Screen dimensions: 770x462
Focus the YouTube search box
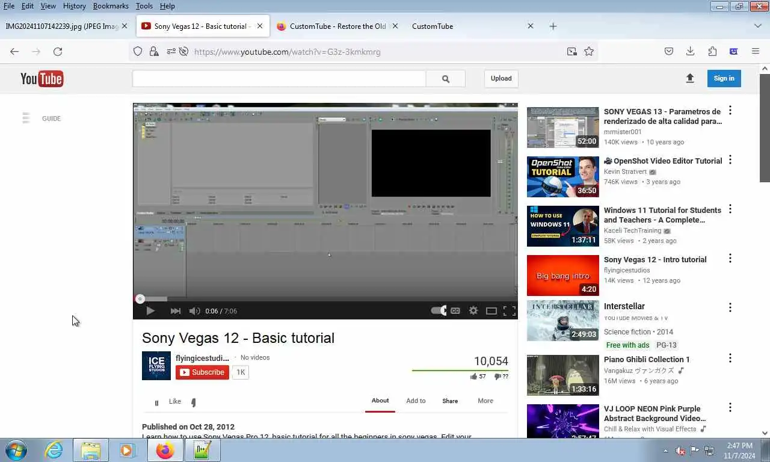pyautogui.click(x=279, y=79)
